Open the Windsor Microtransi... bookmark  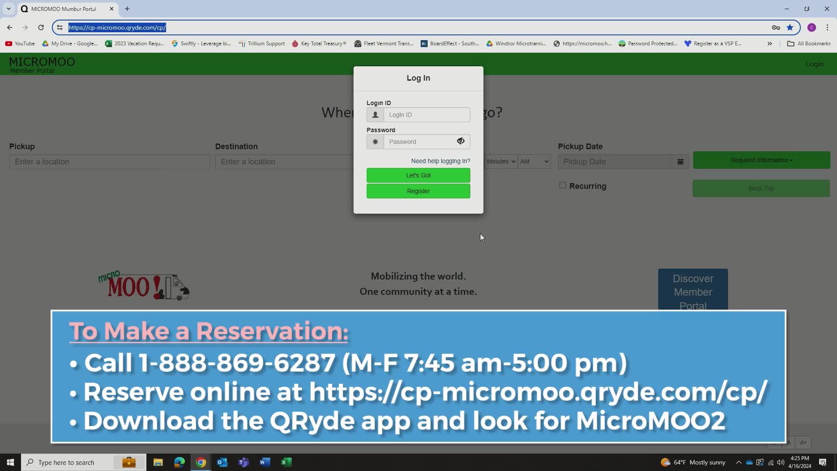pos(516,44)
